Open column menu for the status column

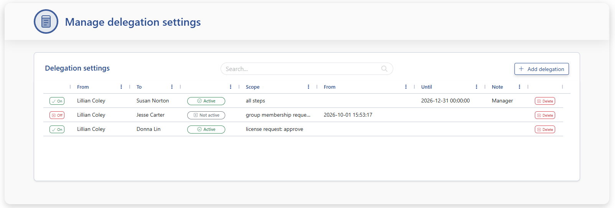pos(231,87)
